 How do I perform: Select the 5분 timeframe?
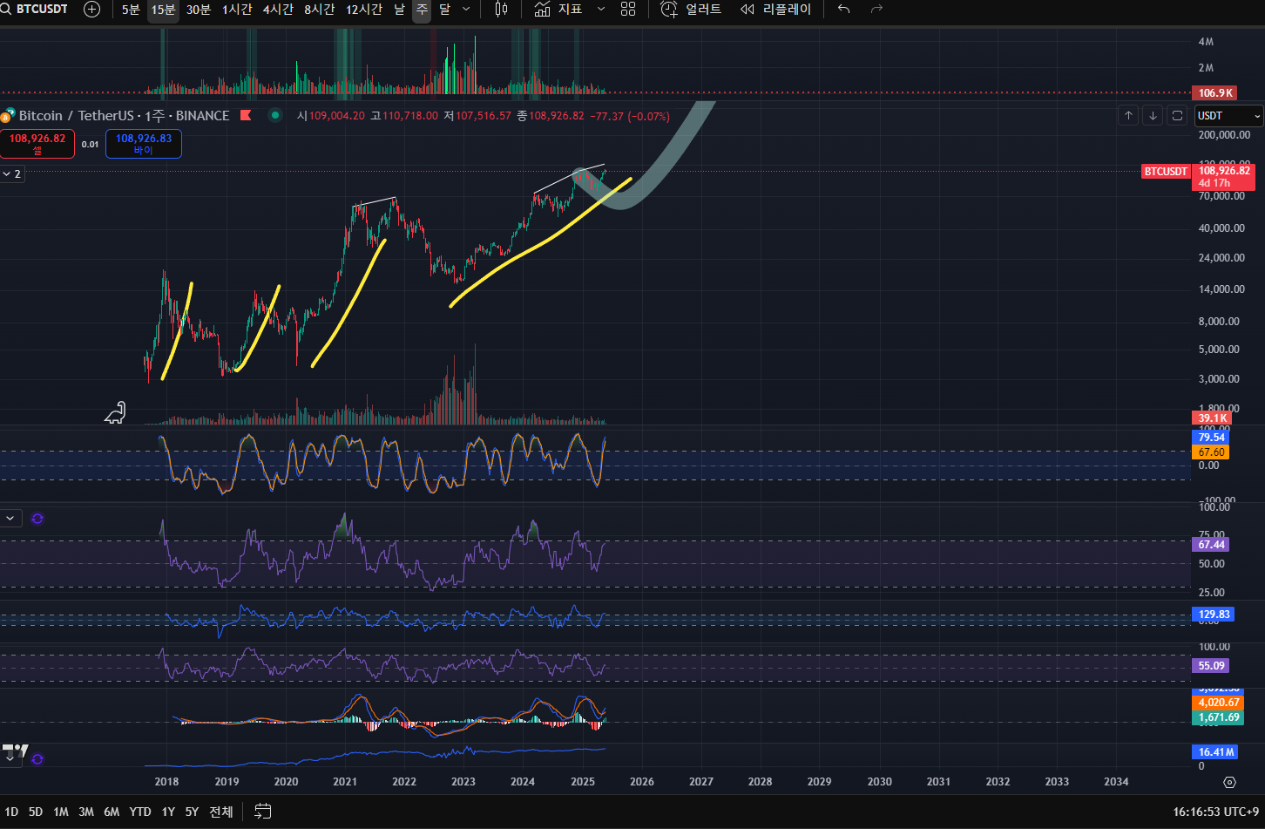tap(131, 10)
